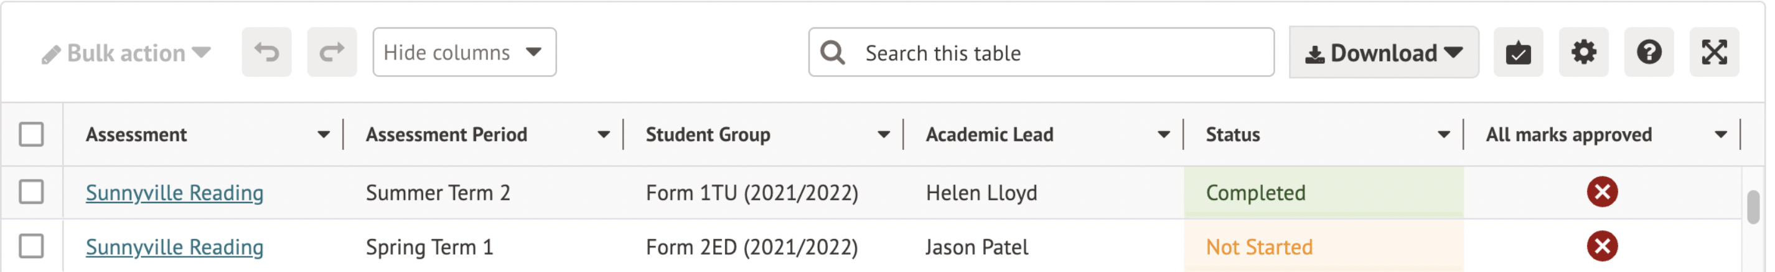Open Sunnyville Reading link for Form 1TU
1775x272 pixels.
coord(174,193)
